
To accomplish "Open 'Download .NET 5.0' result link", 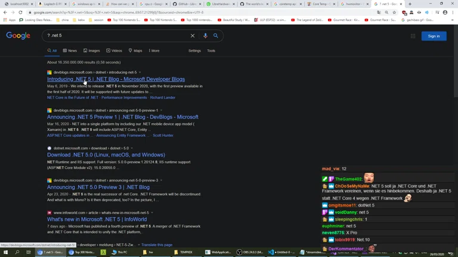I will (106, 155).
